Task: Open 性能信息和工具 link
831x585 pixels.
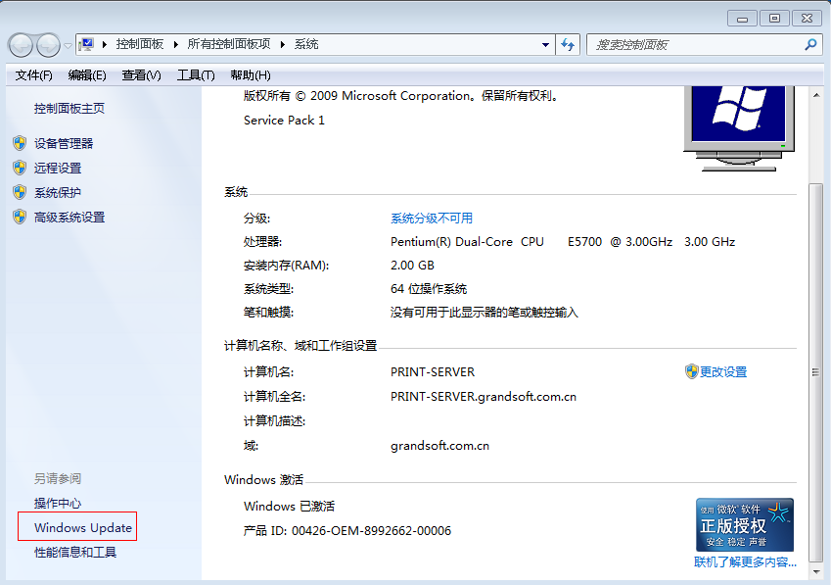Action: pos(75,552)
